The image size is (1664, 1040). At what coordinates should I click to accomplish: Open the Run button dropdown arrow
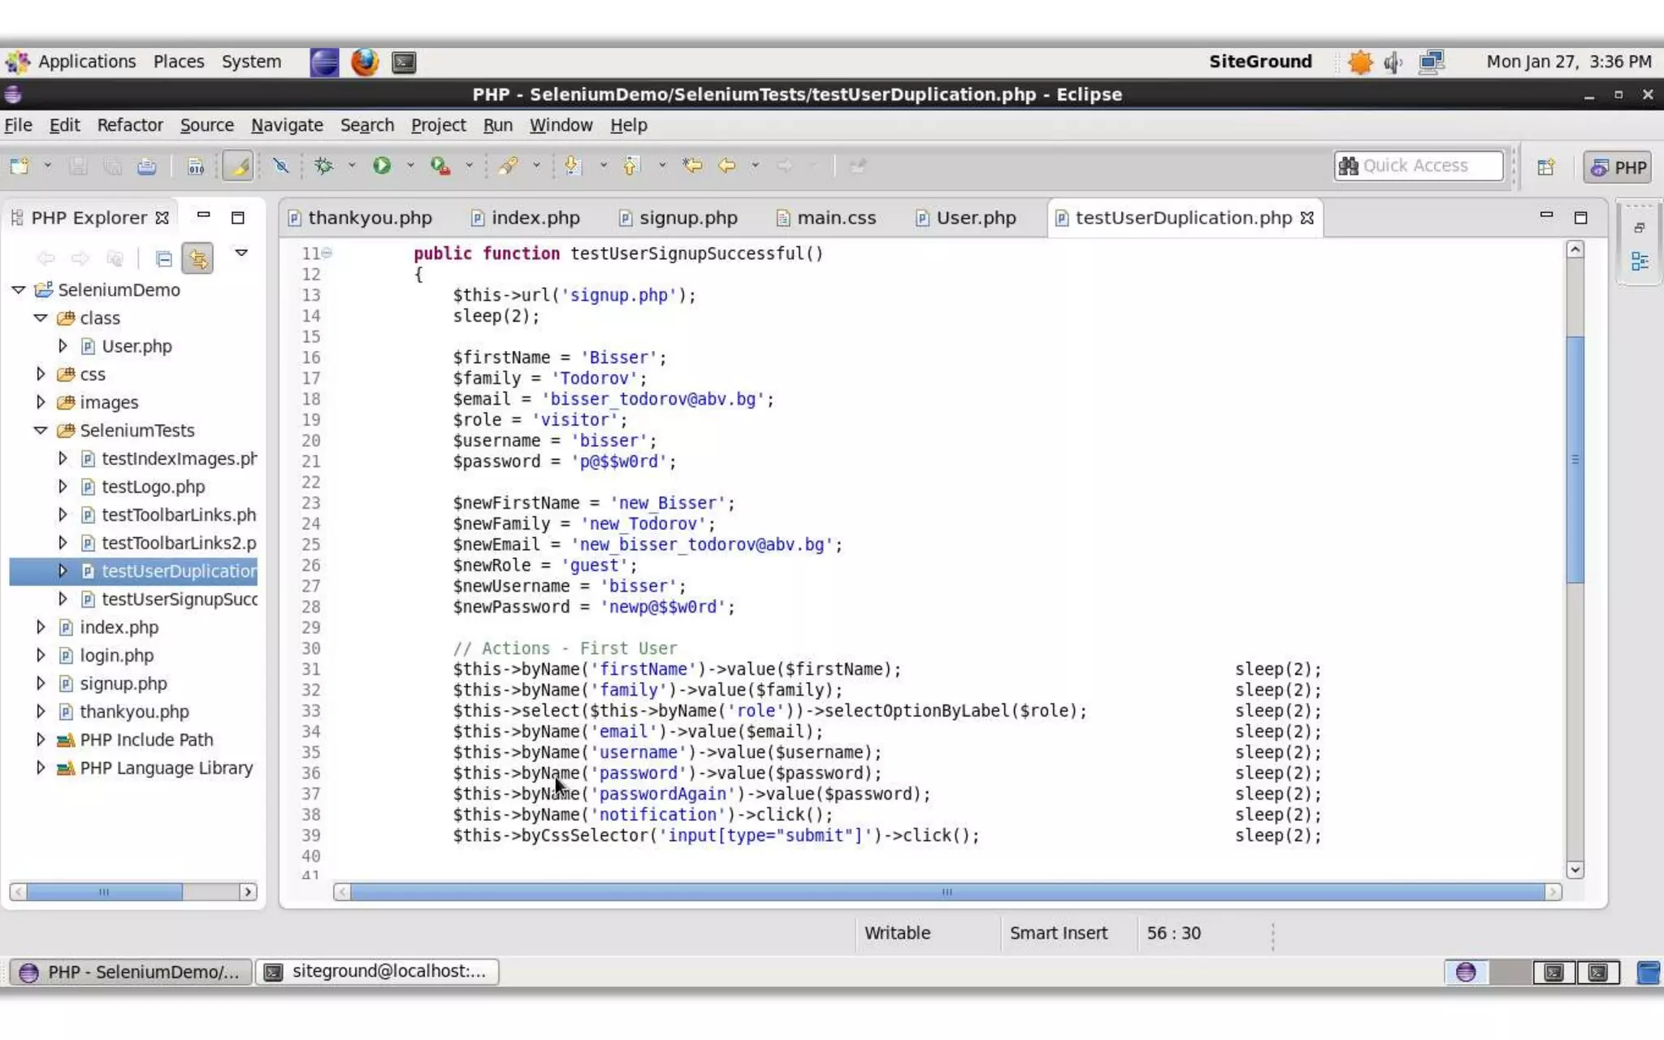click(x=410, y=166)
